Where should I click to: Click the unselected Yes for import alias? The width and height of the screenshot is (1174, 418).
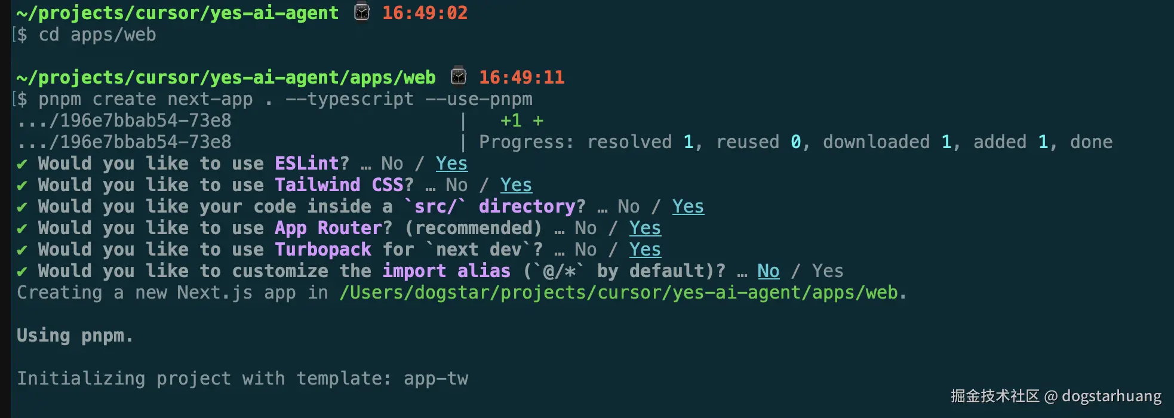(828, 271)
